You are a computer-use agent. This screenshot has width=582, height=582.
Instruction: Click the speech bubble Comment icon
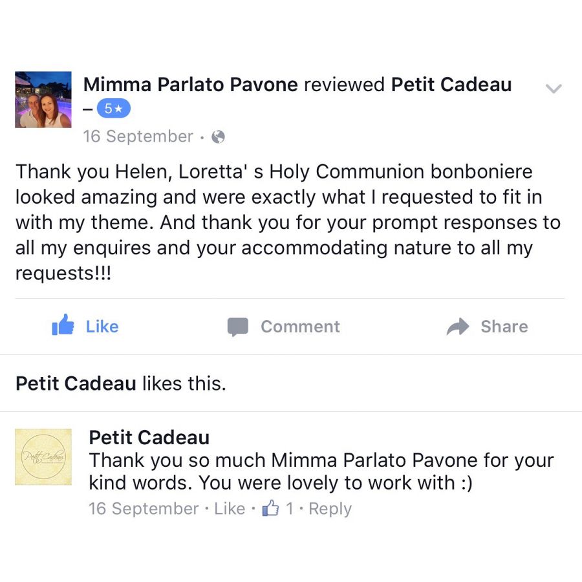click(238, 327)
